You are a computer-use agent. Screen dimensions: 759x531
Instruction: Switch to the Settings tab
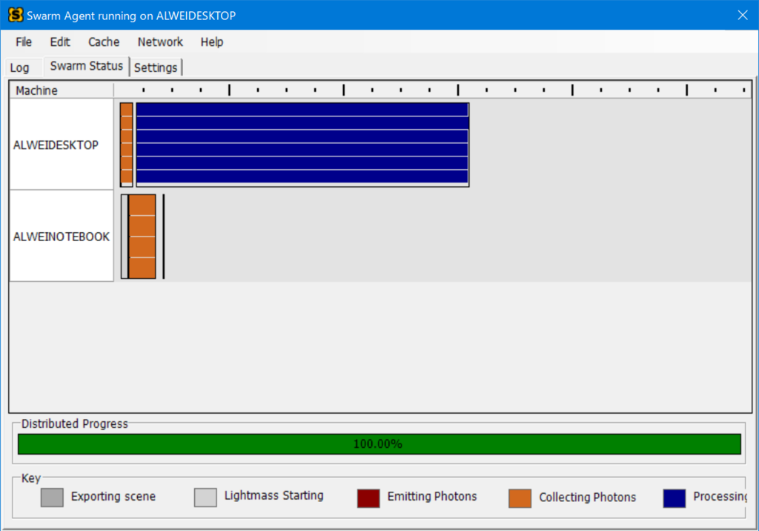[156, 67]
